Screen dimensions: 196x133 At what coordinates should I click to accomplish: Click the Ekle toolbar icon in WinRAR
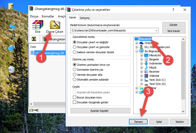point(38,27)
